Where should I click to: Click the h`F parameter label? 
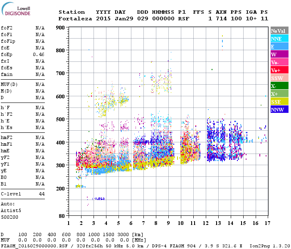tap(5, 107)
